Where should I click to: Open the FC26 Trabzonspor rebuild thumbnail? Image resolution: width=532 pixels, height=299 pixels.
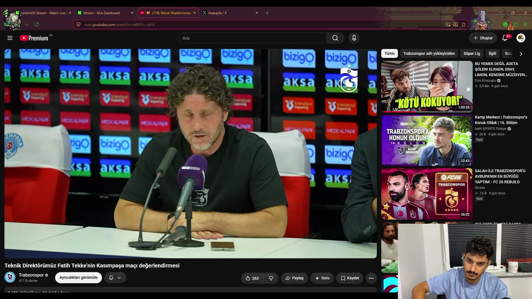pyautogui.click(x=427, y=194)
